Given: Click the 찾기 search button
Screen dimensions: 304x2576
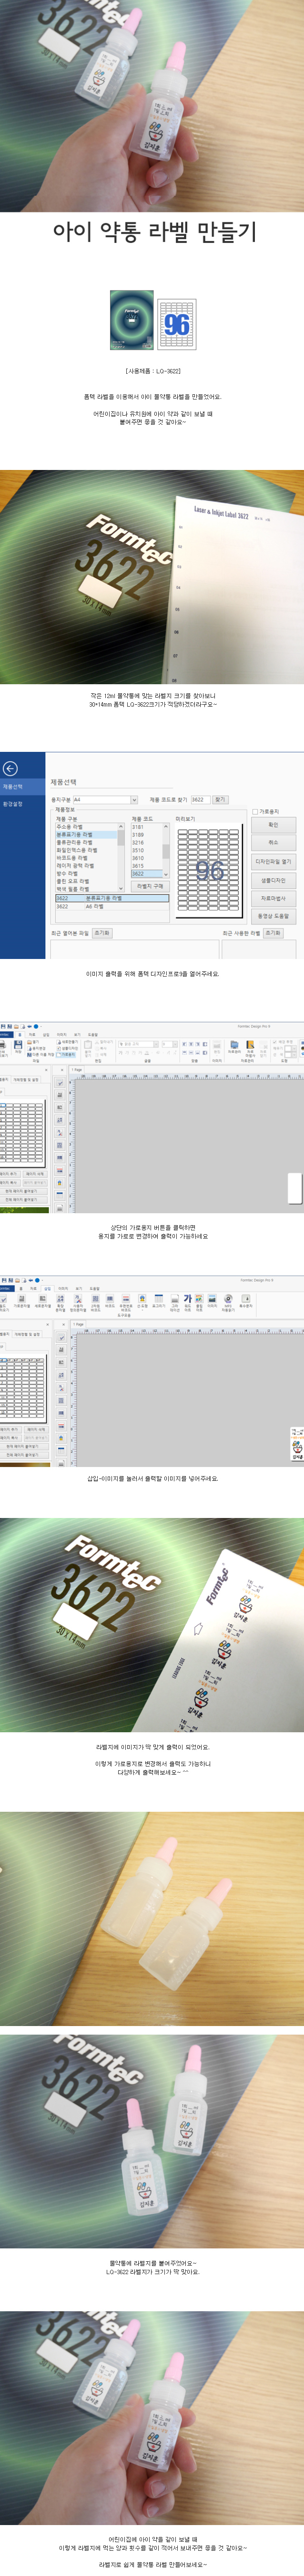Looking at the screenshot, I should coord(221,800).
